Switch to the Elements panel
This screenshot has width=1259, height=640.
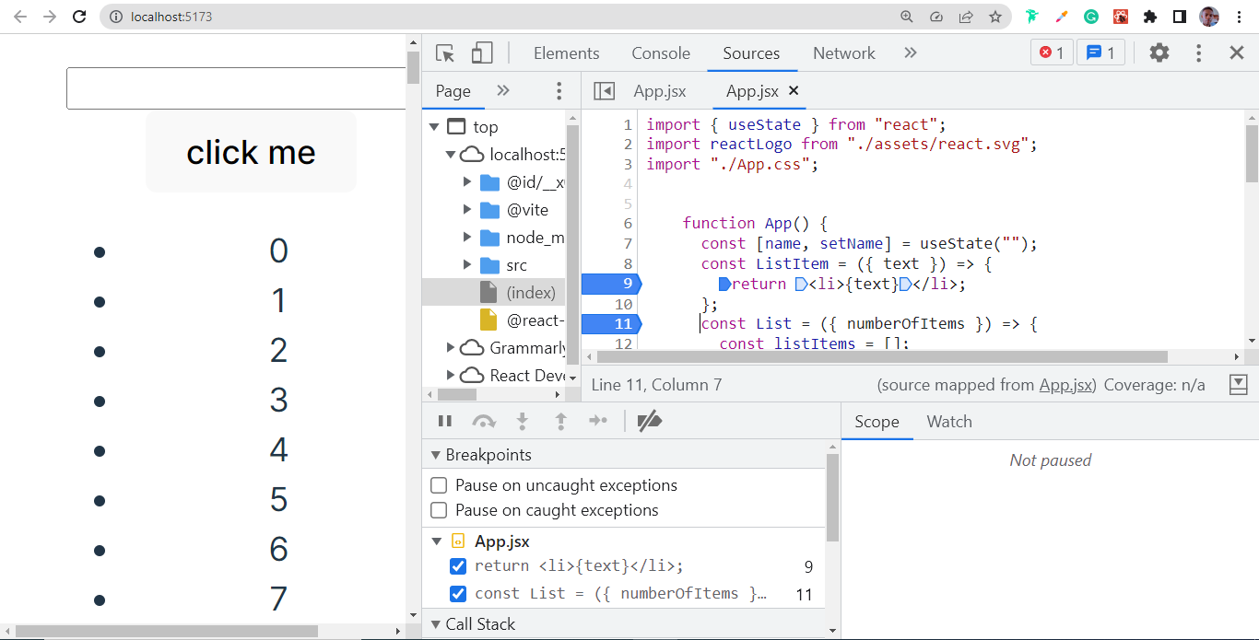pyautogui.click(x=566, y=53)
